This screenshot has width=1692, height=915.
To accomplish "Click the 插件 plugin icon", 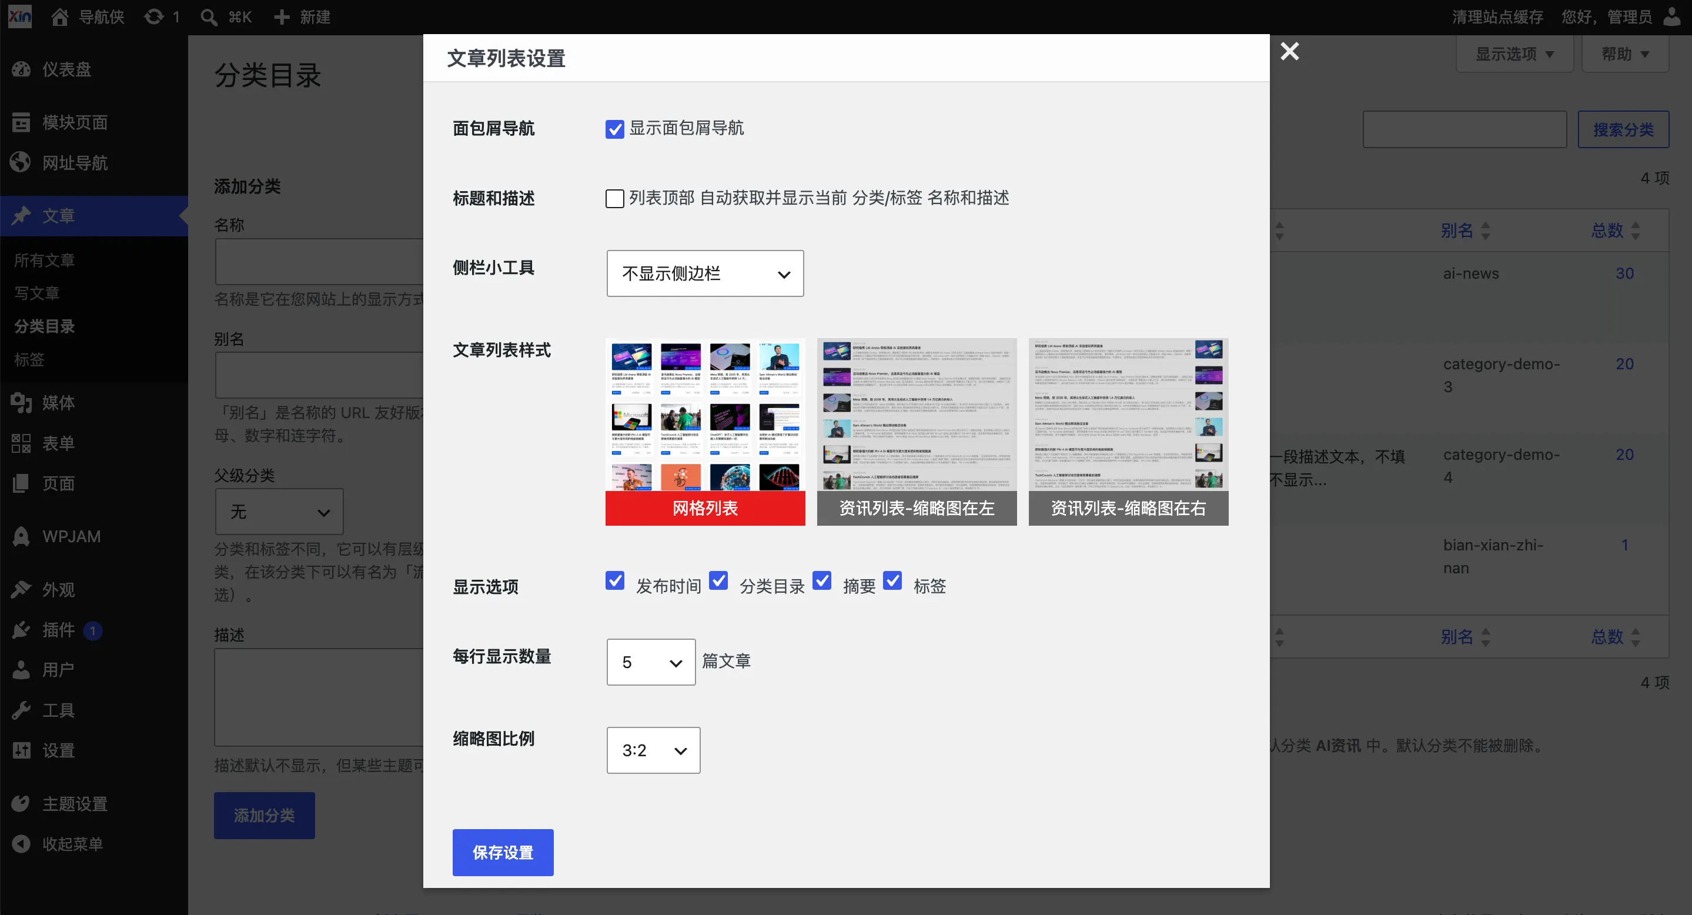I will (21, 630).
